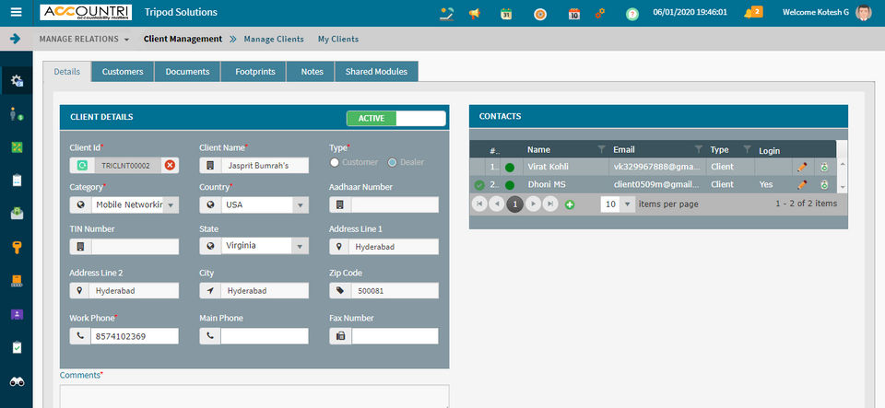Select the Details tab
The image size is (885, 408).
click(67, 72)
